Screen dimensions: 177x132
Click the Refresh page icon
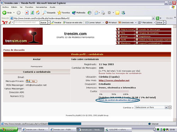pyautogui.click(x=32, y=13)
